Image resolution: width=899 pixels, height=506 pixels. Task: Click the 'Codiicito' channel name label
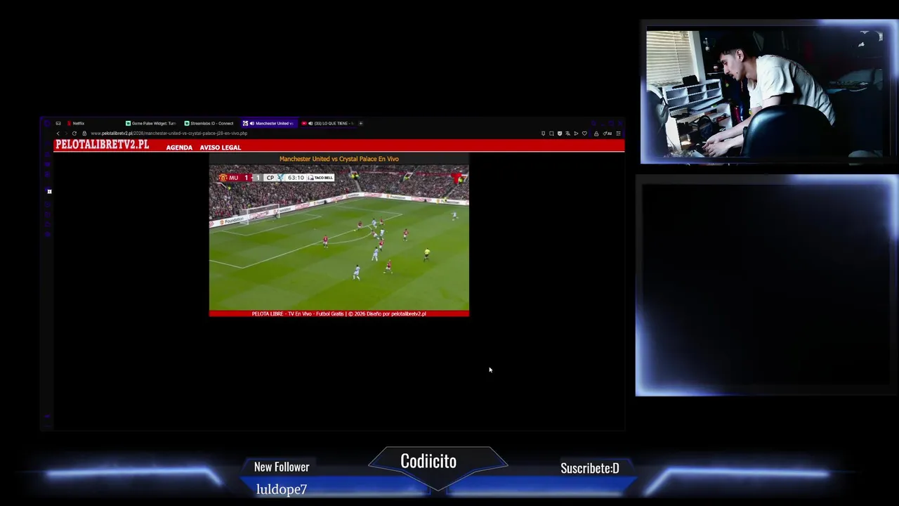[428, 461]
